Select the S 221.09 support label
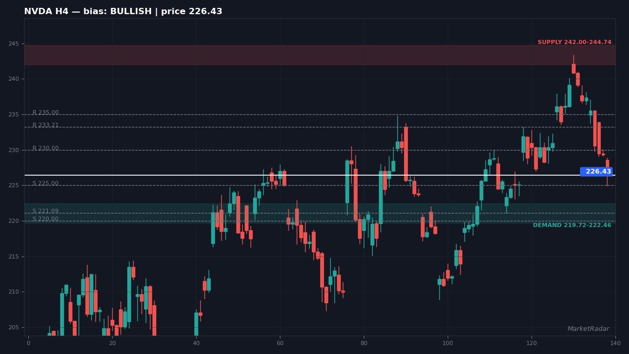 coord(46,211)
